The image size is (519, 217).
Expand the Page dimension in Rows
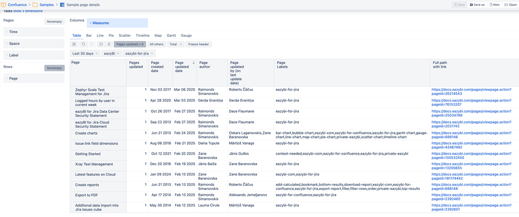coord(34,78)
